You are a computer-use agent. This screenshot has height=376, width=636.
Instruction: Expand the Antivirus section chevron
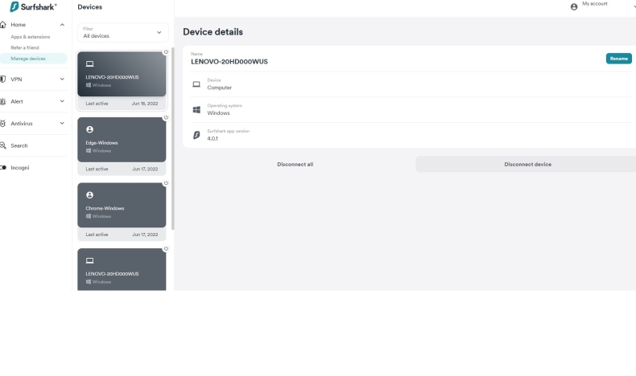[62, 124]
